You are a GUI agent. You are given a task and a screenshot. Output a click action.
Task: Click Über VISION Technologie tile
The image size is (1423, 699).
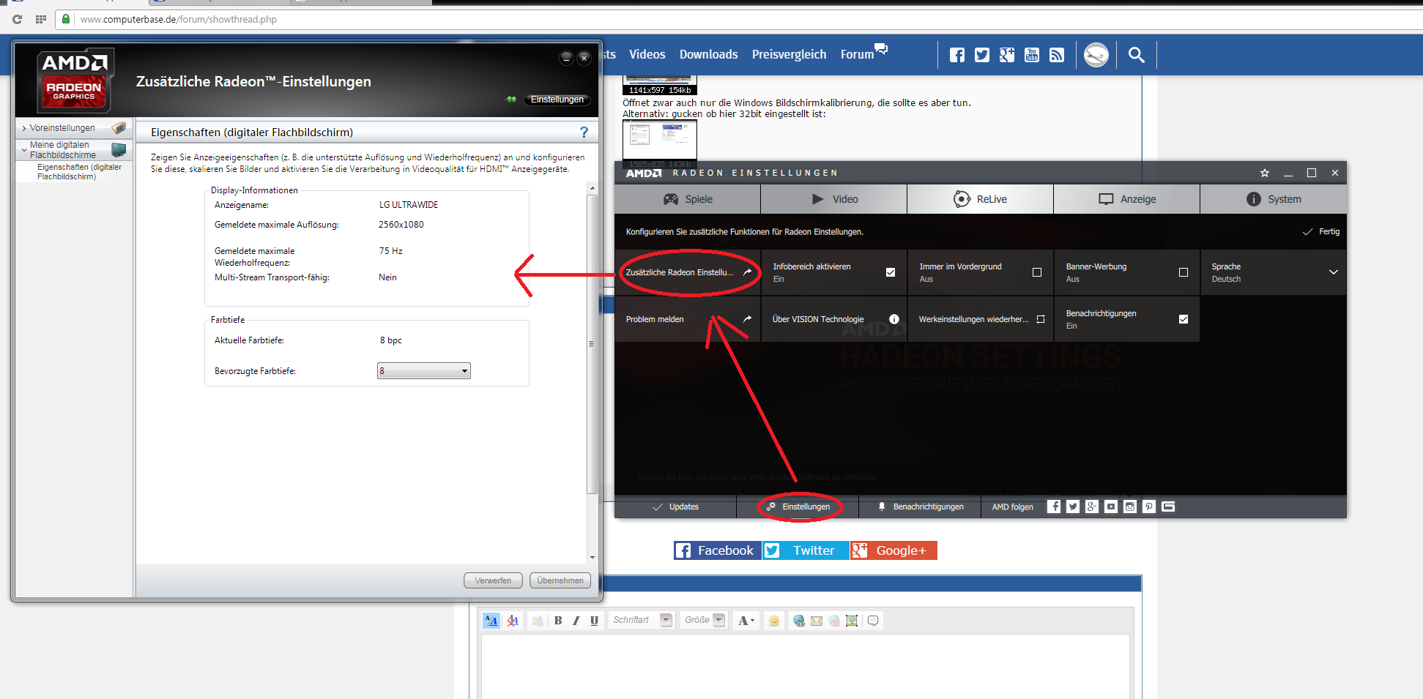[x=834, y=319]
